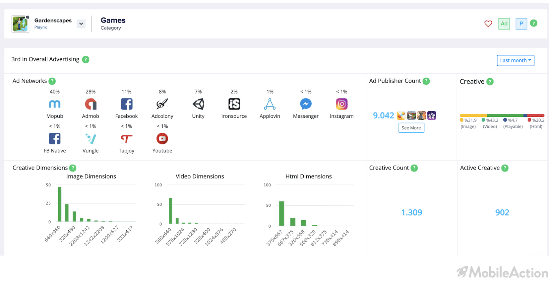Click the Image Dimensions chart title
The height and width of the screenshot is (286, 549).
(91, 177)
